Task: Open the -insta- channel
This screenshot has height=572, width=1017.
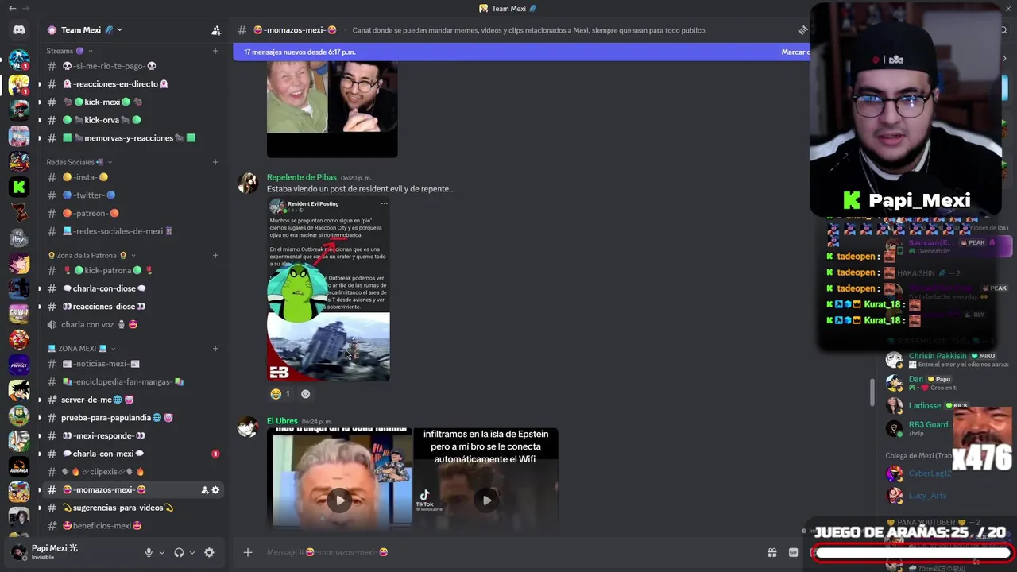Action: pos(133,177)
